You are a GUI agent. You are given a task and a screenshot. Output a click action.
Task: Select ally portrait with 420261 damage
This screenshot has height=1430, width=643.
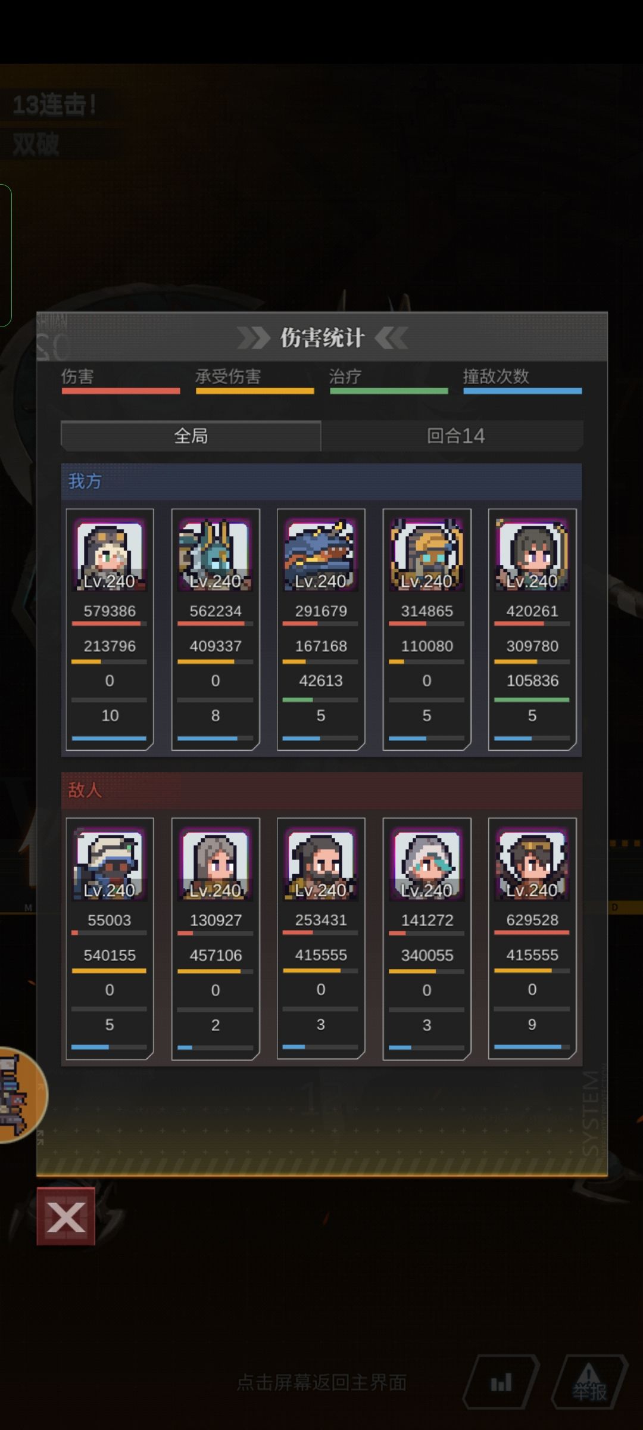click(x=532, y=554)
